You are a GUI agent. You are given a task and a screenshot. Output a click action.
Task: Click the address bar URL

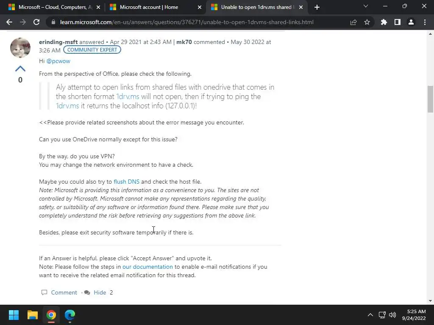point(187,22)
